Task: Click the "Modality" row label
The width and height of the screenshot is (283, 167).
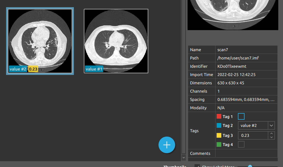Action: 198,108
